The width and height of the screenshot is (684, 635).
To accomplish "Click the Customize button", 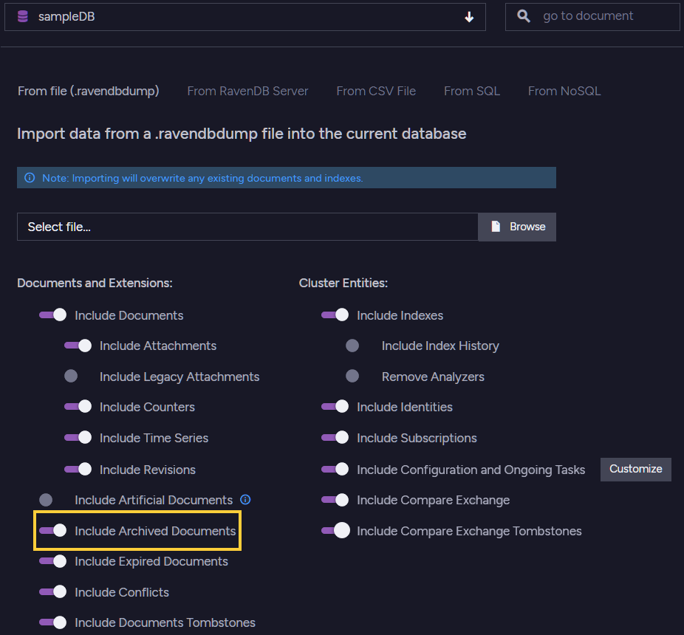I will click(x=635, y=470).
